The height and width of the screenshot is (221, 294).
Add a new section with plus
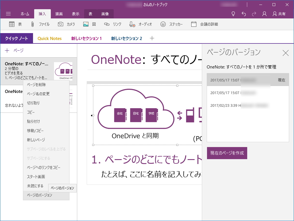(152, 38)
